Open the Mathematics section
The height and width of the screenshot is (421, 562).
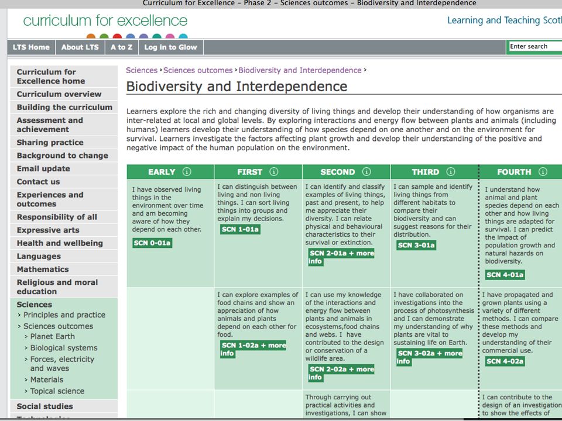click(64, 269)
